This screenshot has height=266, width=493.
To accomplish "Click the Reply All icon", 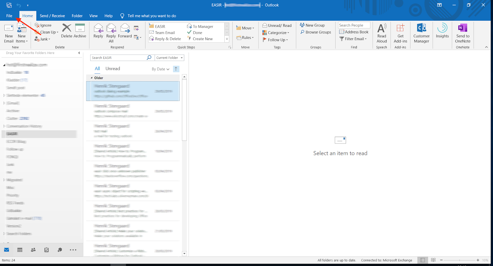I will 111,28.
